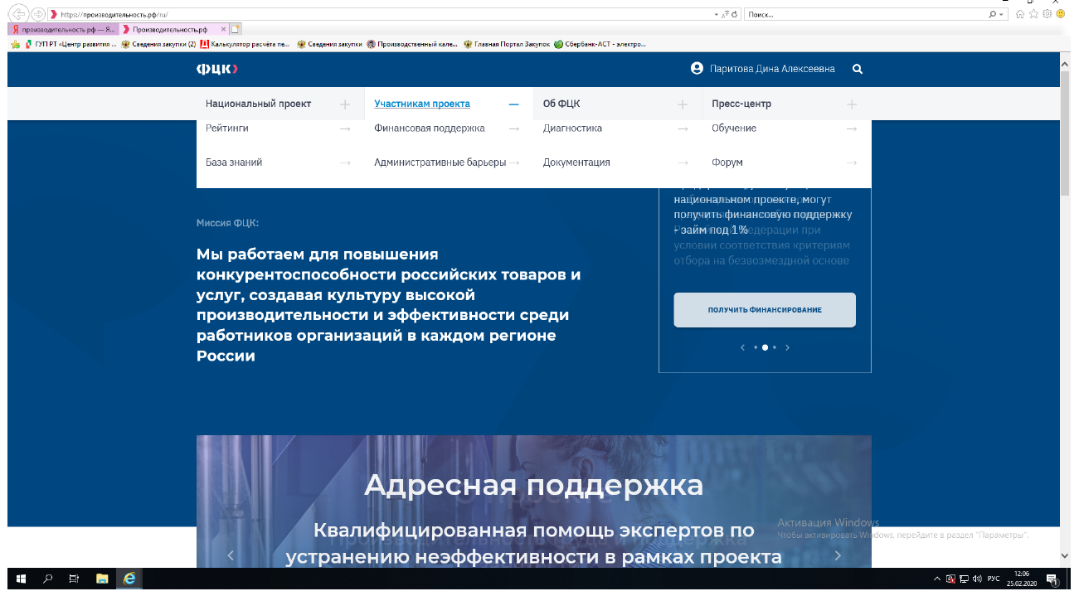Screen dimensions: 1079x596
Task: Refresh the page using reload icon
Action: click(x=735, y=15)
